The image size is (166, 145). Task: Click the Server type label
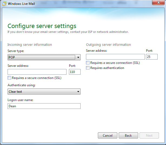click(16, 51)
